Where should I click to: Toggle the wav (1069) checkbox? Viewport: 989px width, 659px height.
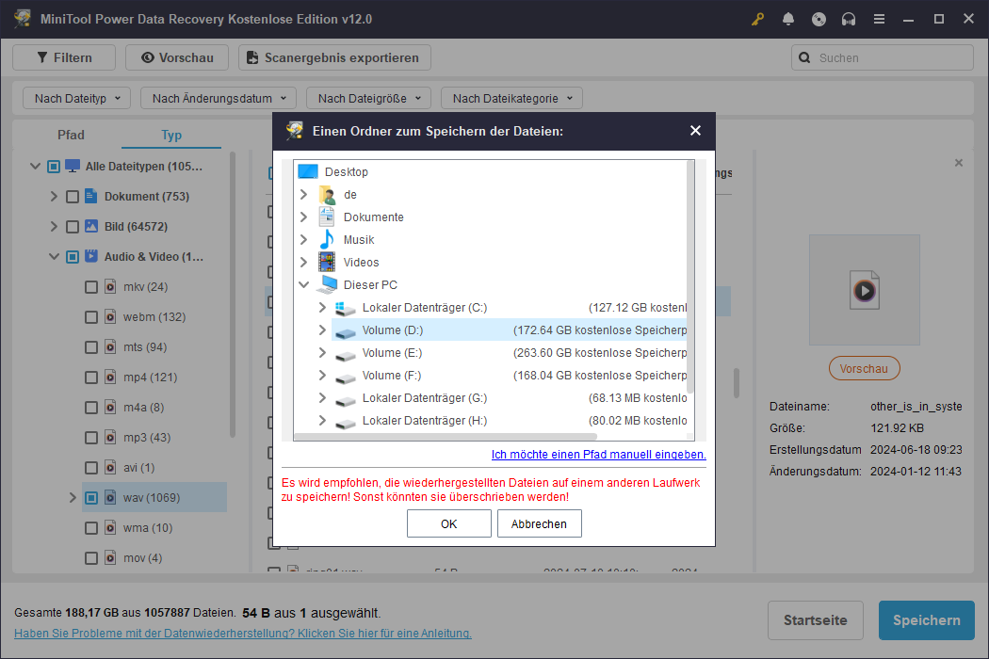tap(91, 498)
